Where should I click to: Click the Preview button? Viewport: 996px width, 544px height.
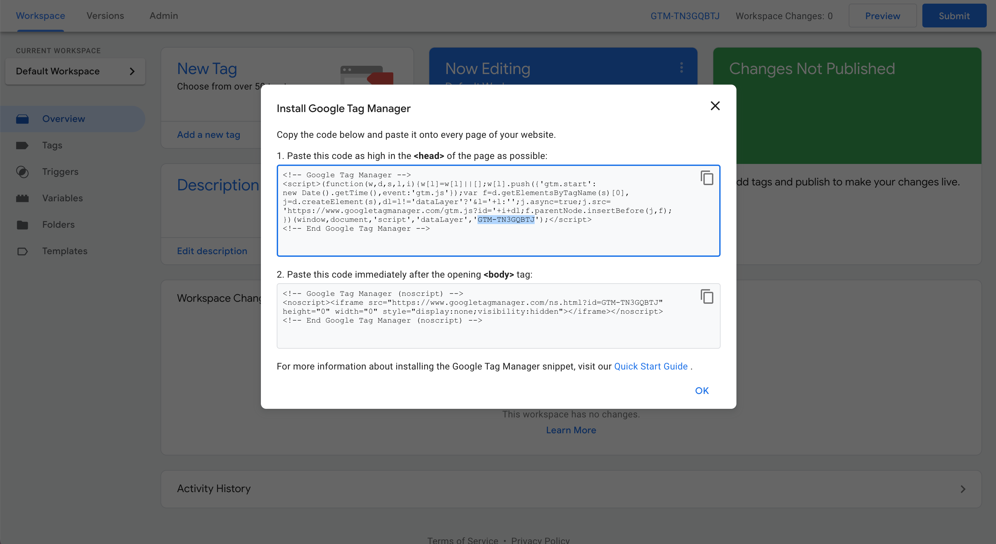882,16
